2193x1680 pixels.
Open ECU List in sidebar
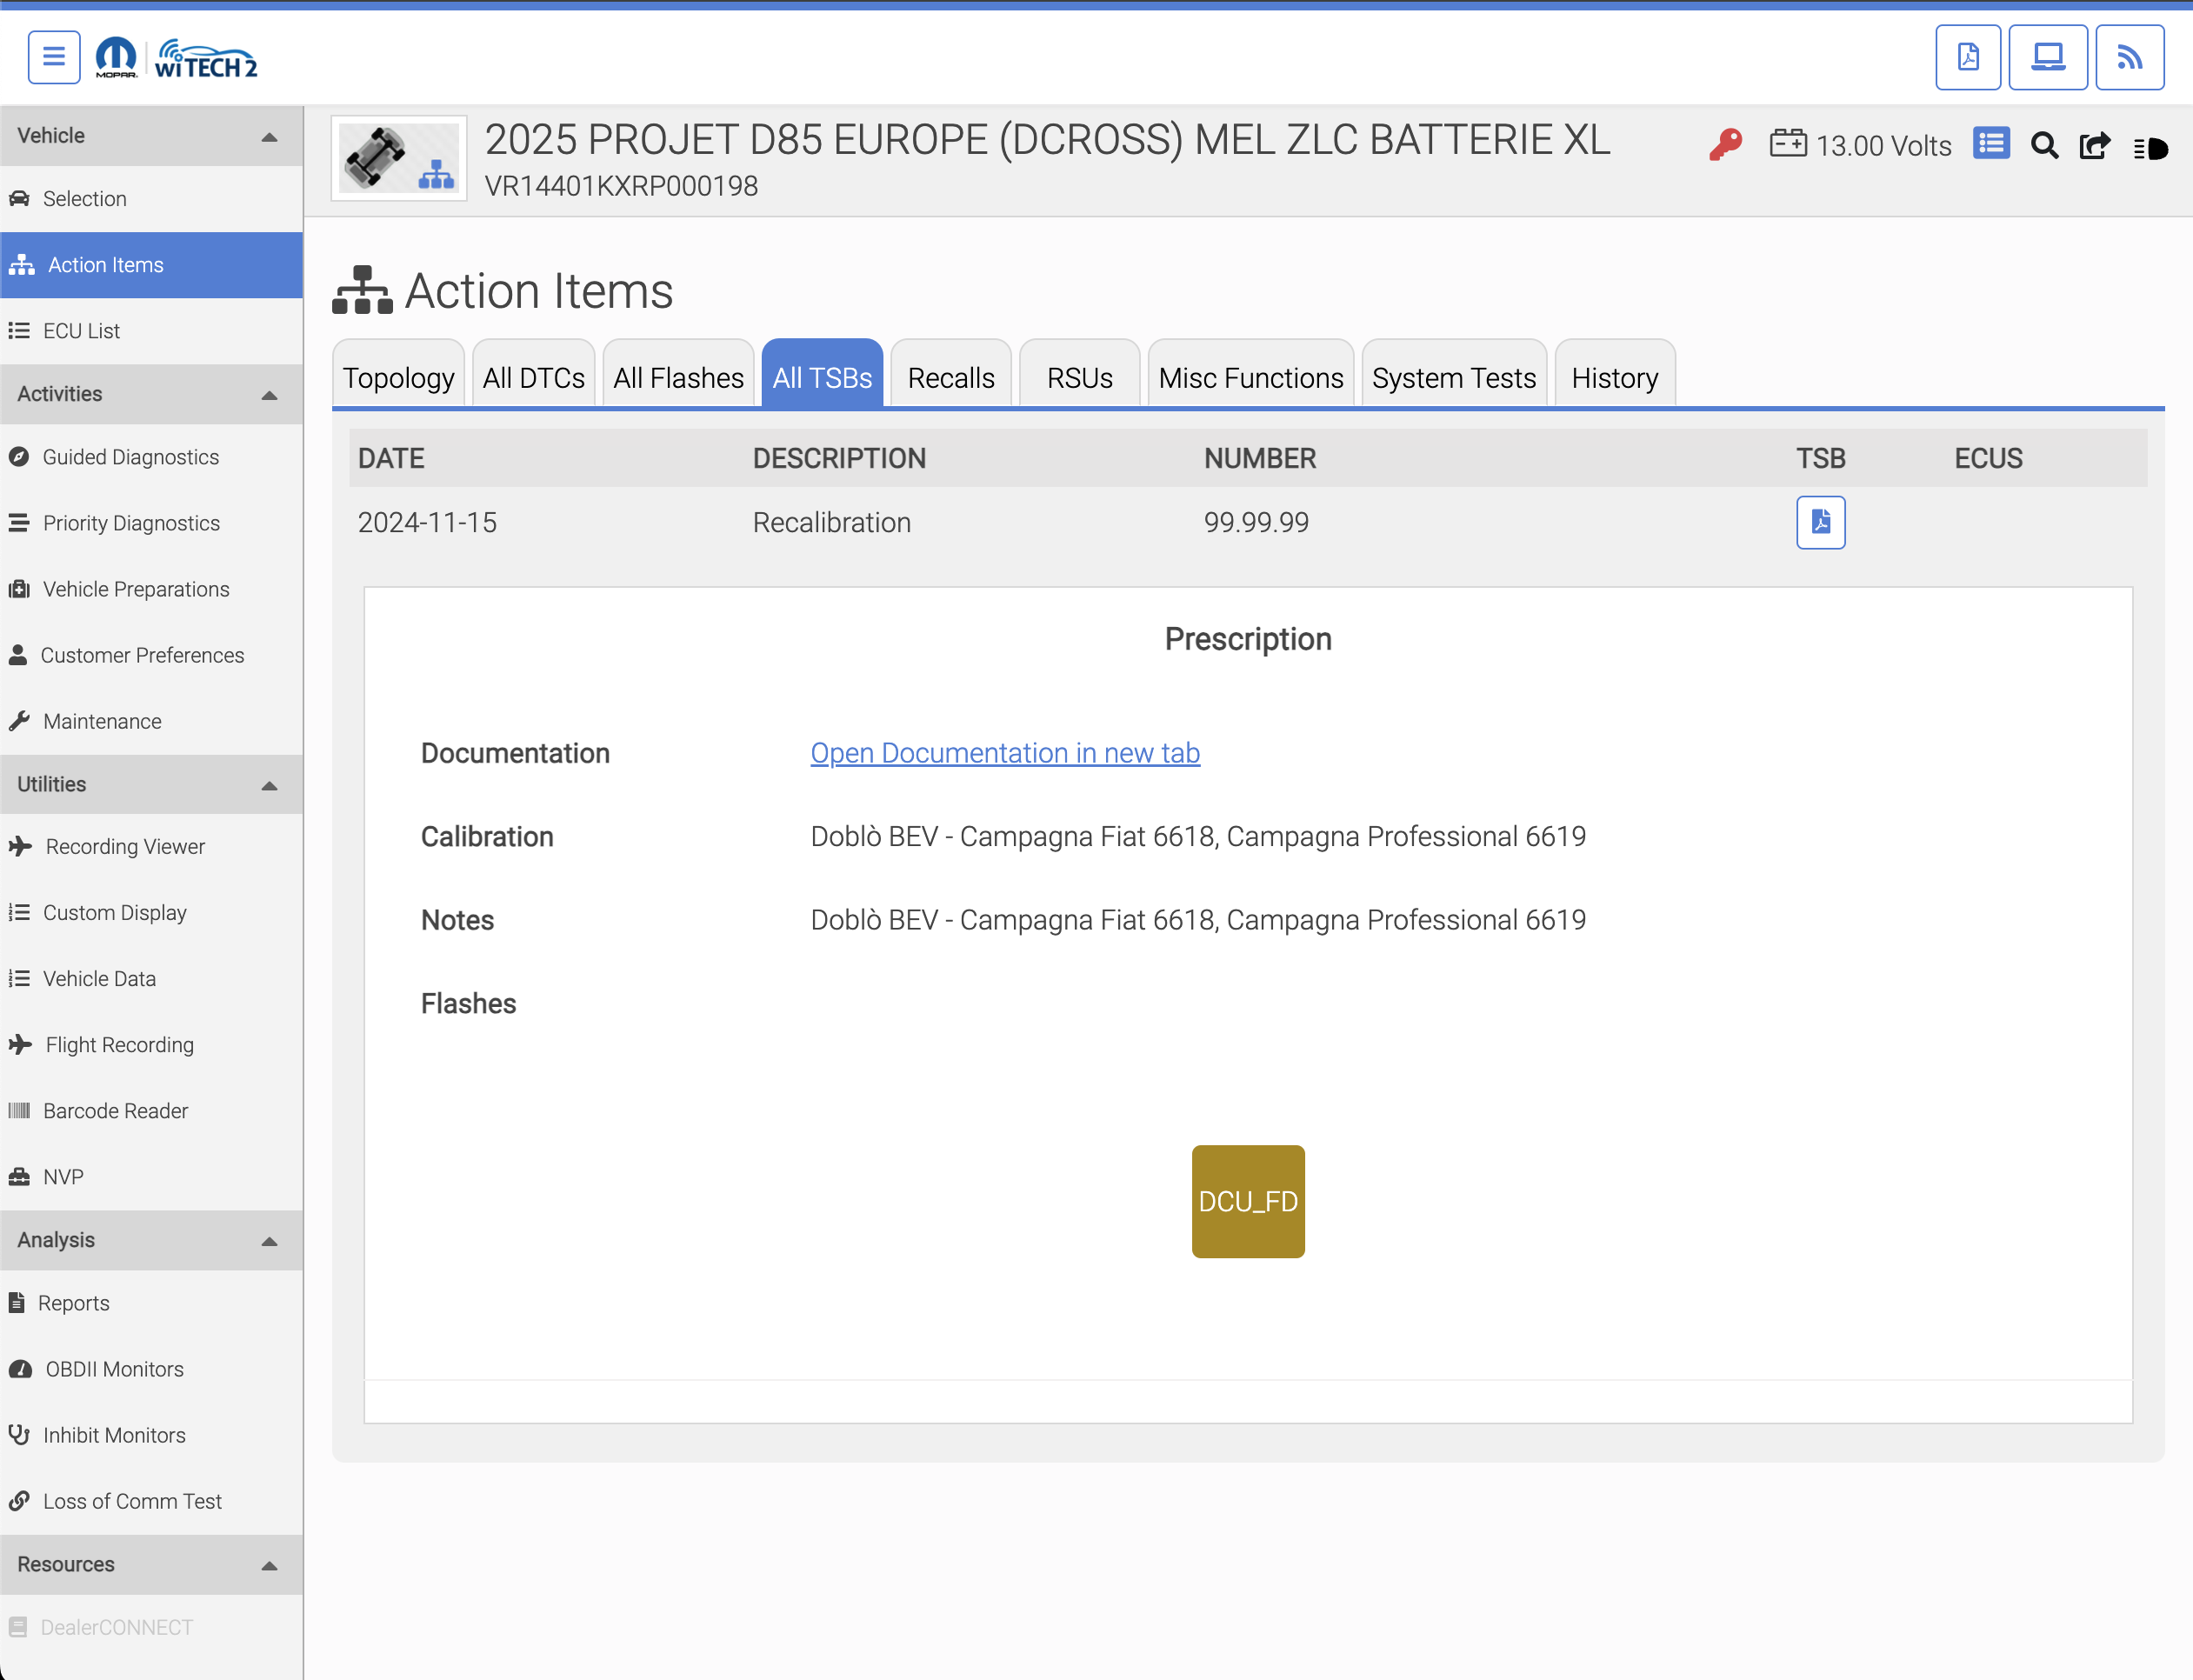151,331
